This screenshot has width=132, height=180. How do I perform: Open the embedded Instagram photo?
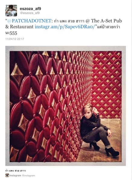click(66, 106)
